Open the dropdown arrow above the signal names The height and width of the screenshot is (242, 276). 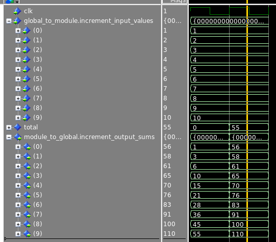tap(17, 2)
